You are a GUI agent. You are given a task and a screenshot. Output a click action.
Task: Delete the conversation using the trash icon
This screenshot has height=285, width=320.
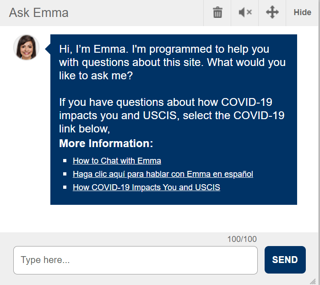click(x=217, y=12)
